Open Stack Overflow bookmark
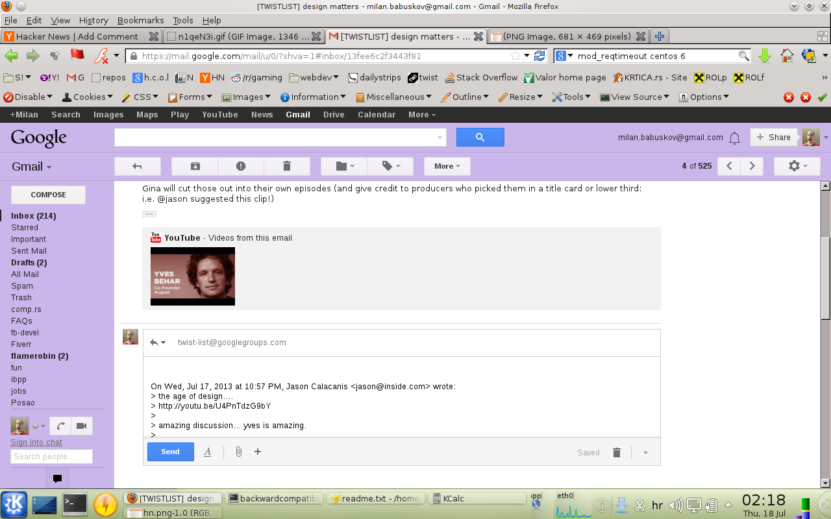 click(481, 77)
